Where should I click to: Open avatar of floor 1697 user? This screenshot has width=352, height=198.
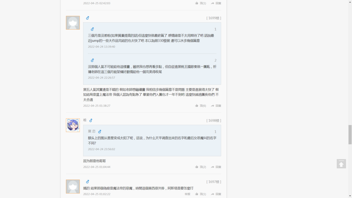[x=73, y=187]
